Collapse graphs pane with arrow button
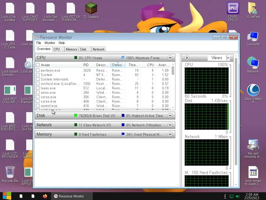 [187, 58]
